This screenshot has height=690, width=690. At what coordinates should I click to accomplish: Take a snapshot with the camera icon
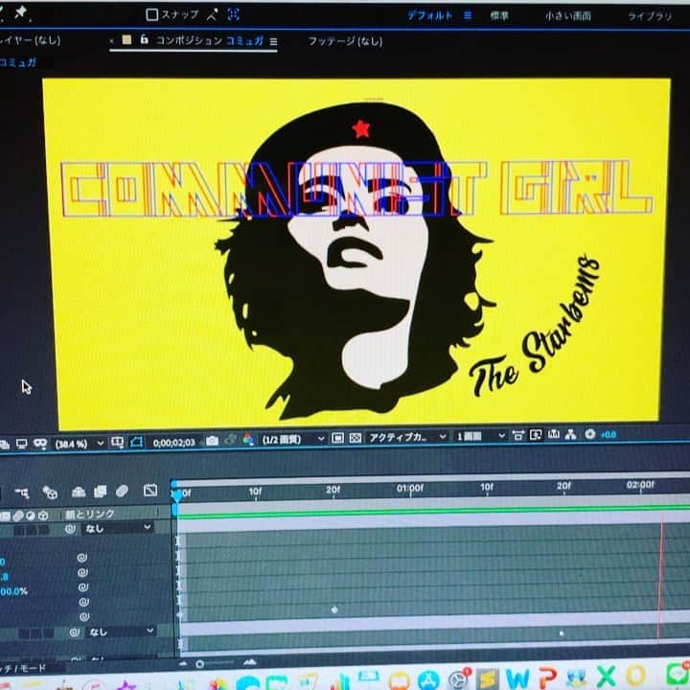(x=212, y=441)
